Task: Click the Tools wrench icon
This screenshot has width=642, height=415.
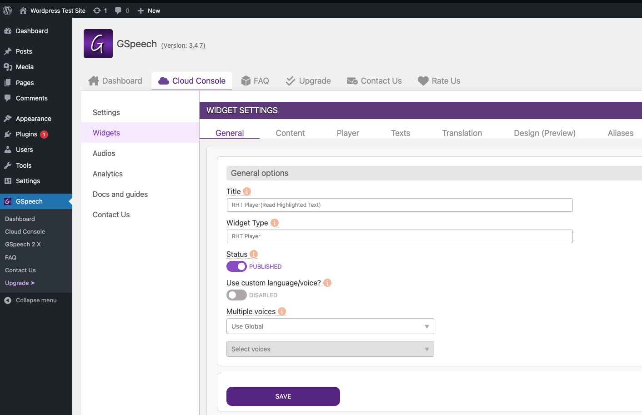Action: pyautogui.click(x=8, y=165)
